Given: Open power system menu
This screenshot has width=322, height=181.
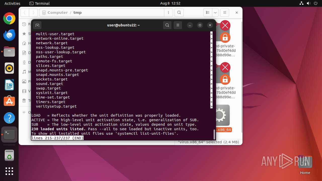Looking at the screenshot, I should tap(316, 3).
